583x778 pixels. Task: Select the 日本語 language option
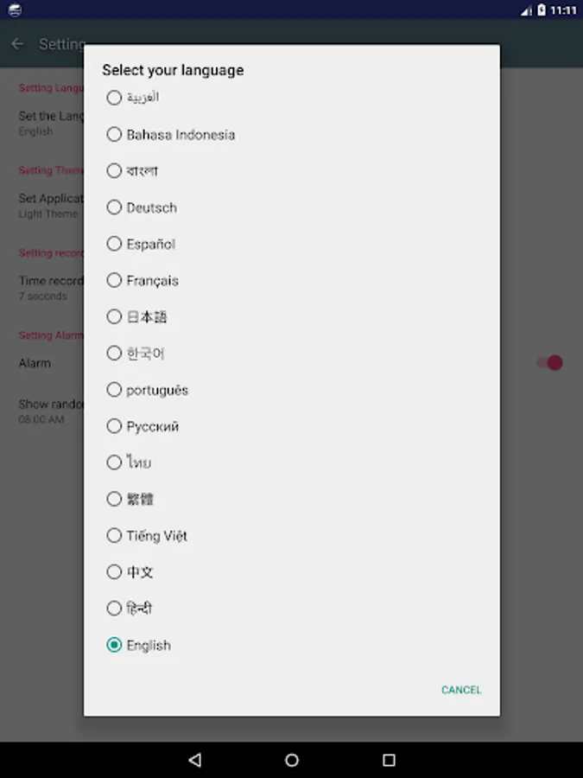114,317
